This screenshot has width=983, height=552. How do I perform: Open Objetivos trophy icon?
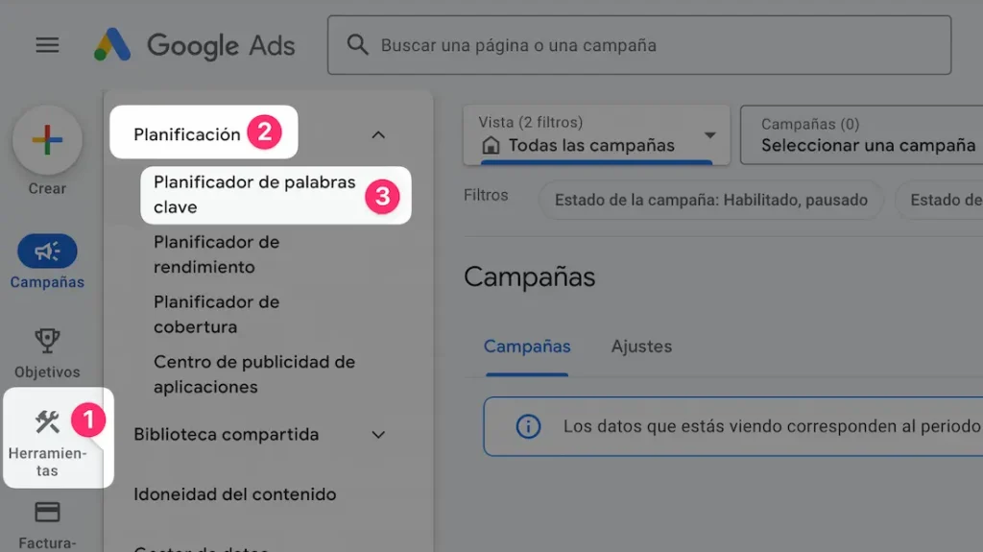pos(47,340)
